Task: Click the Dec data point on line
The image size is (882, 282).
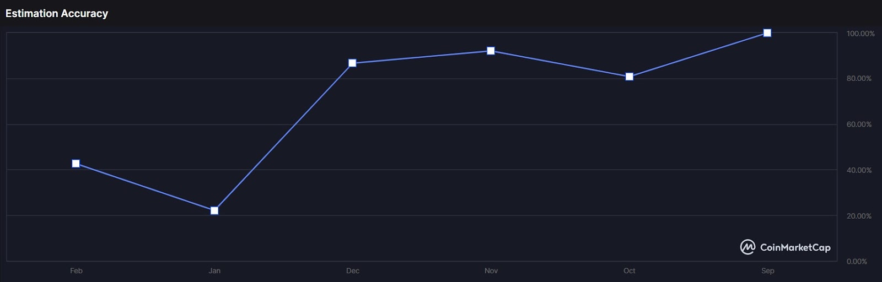Action: [353, 63]
